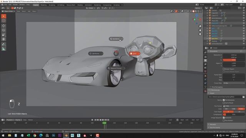Enable the Cache Result checkbox
The width and height of the screenshot is (246, 138).
(x=224, y=103)
